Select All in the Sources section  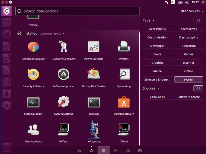(x=198, y=88)
